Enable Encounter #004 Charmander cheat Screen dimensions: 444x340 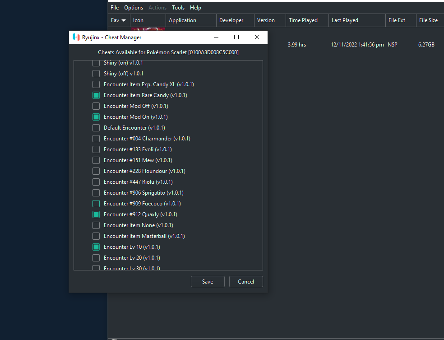96,139
